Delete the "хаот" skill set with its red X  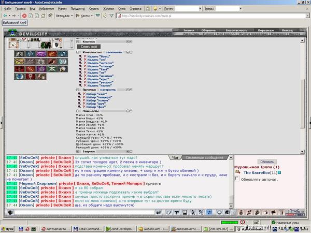(x=84, y=94)
